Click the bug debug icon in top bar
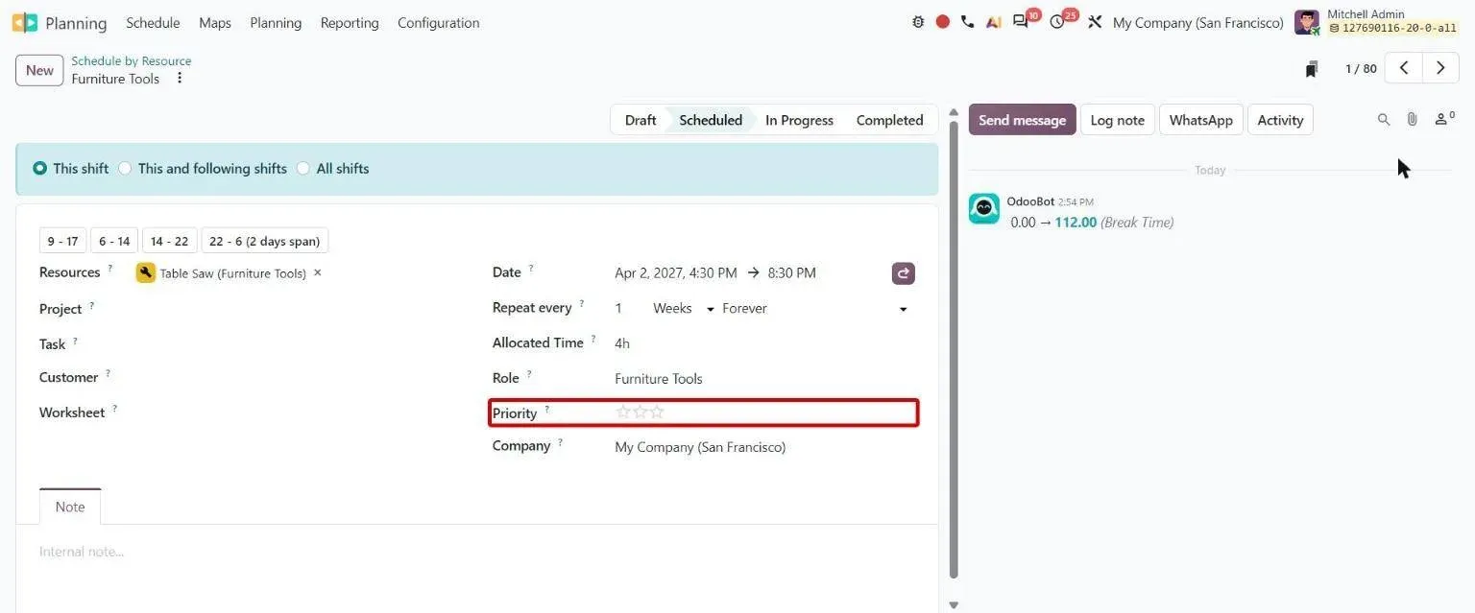This screenshot has height=613, width=1475. [918, 22]
